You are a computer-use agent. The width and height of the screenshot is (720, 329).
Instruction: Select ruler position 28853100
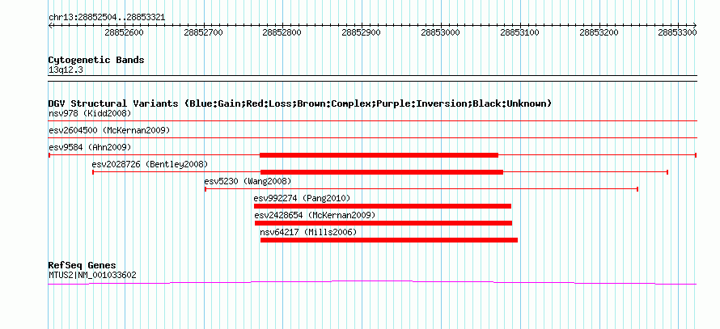coord(519,32)
